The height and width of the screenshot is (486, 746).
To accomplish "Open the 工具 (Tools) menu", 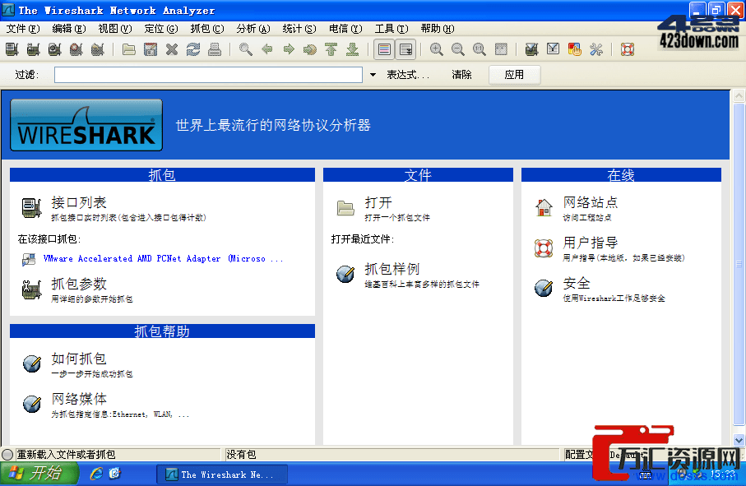I will tap(391, 29).
